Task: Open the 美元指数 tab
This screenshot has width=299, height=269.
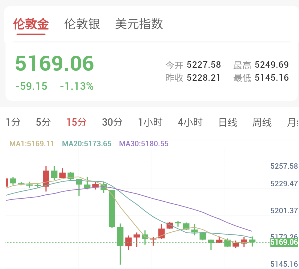Action: 139,24
